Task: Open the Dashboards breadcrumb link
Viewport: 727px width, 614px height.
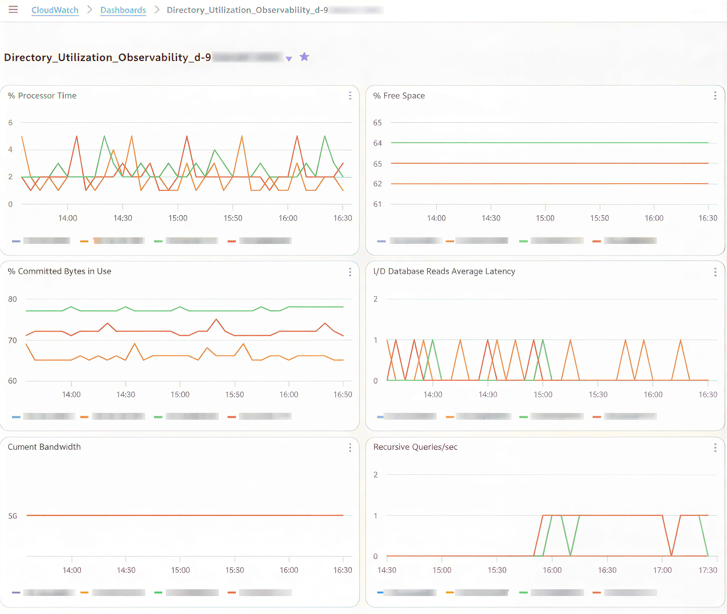Action: tap(123, 10)
